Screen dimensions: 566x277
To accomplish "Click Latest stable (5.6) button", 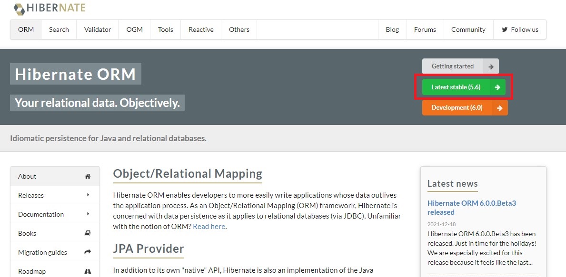I will (464, 87).
